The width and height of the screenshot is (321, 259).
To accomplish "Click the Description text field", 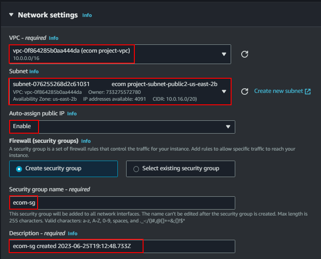I will pos(122,246).
